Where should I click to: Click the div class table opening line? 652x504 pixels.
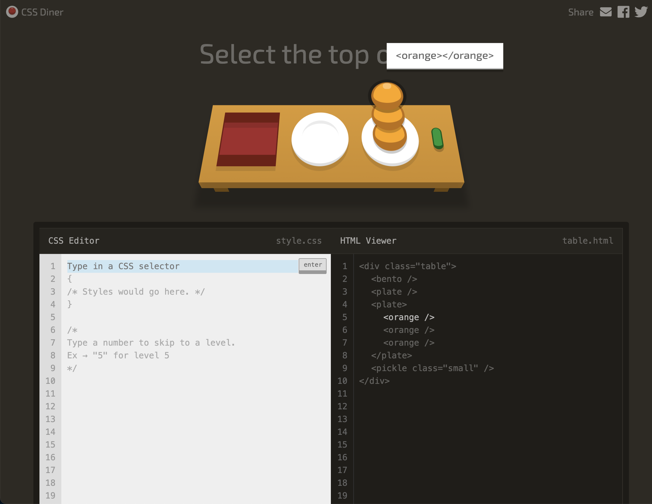point(407,266)
